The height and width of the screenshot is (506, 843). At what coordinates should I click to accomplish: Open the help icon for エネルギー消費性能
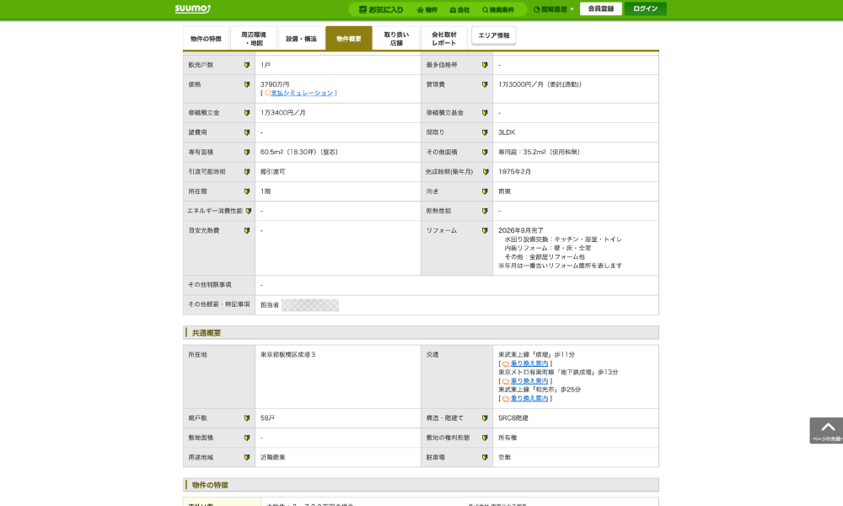click(x=249, y=212)
